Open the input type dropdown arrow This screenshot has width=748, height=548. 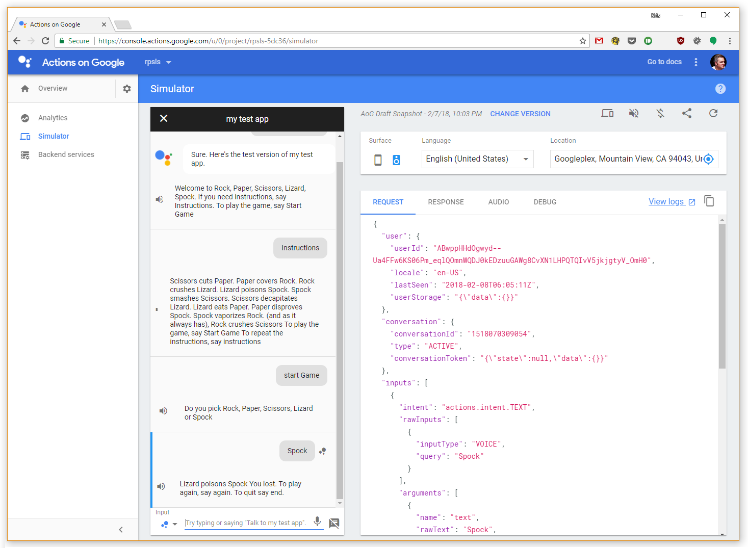175,524
